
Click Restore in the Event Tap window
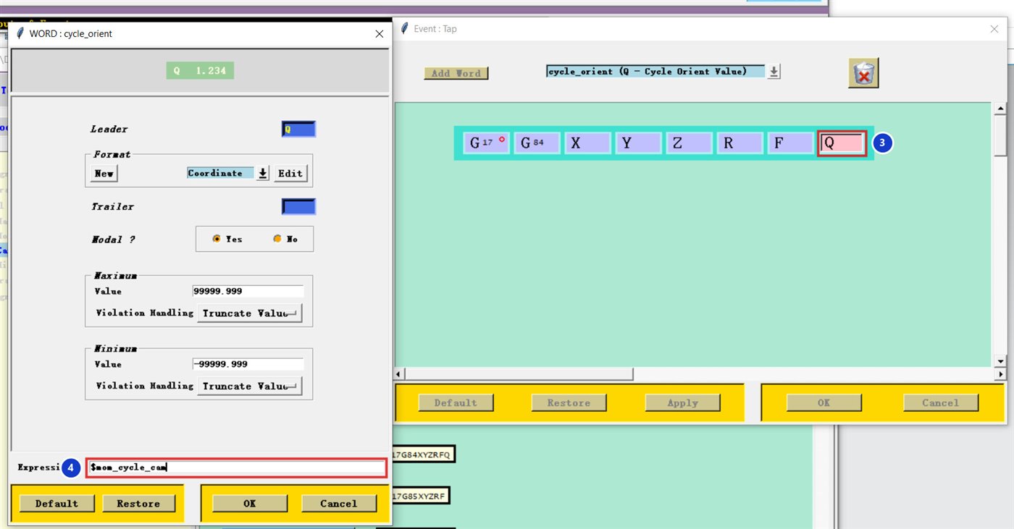569,403
